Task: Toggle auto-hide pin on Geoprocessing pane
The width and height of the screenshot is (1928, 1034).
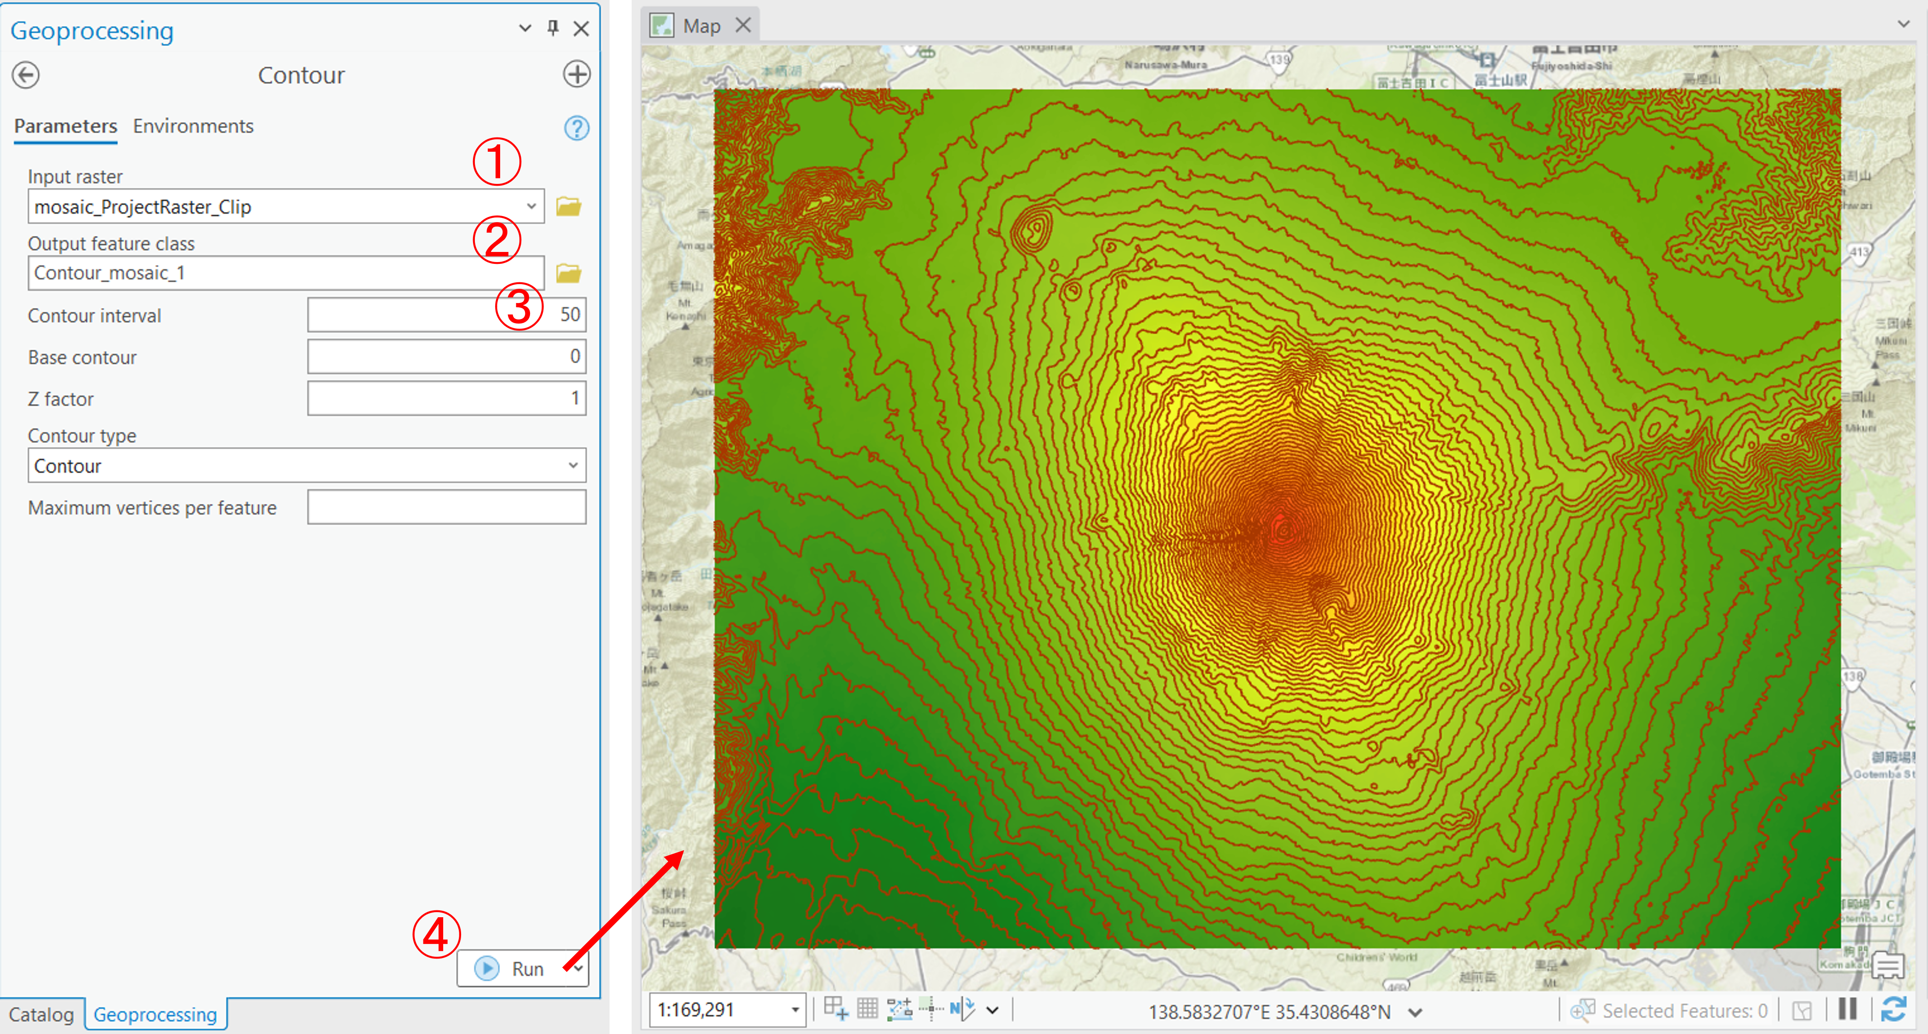Action: point(553,29)
